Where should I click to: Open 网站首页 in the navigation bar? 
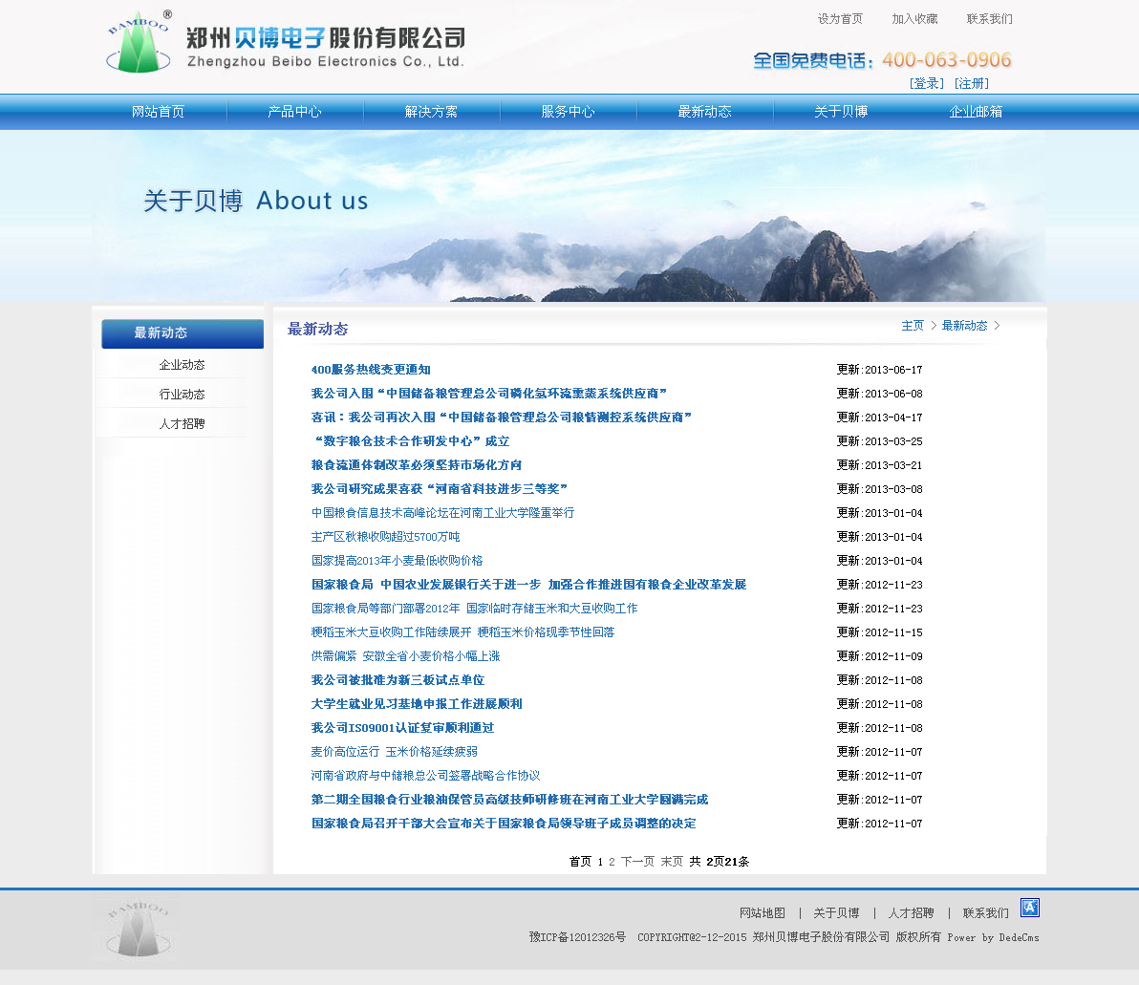159,112
